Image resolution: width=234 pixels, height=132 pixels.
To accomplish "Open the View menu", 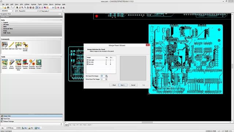I will point(16,4).
